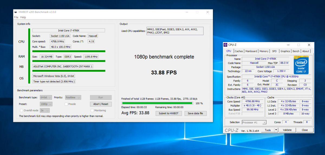This screenshot has width=325, height=155.
Task: Click the Abort / Reset button
Action: pos(101,104)
